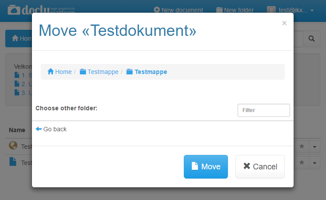Viewport: 326px width, 200px height.
Task: Click the search magnifier button
Action: point(312,39)
